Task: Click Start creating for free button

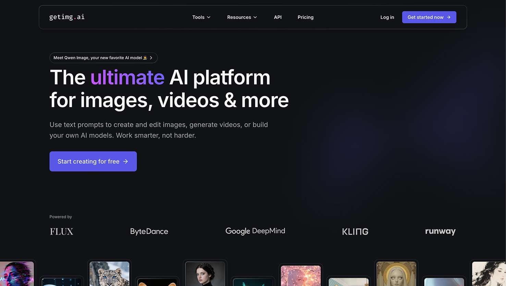Action: 93,161
